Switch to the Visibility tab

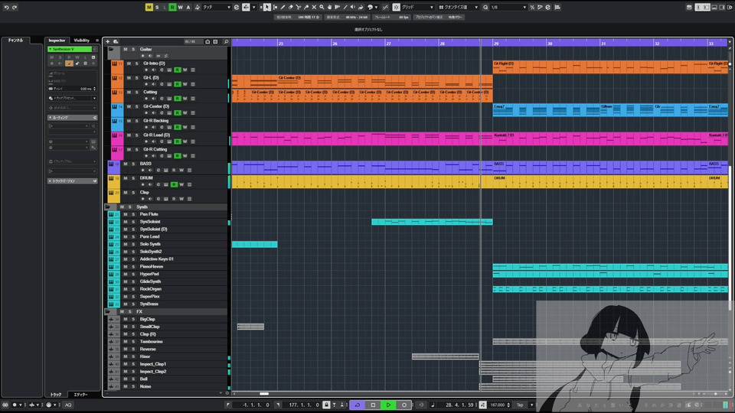click(81, 41)
